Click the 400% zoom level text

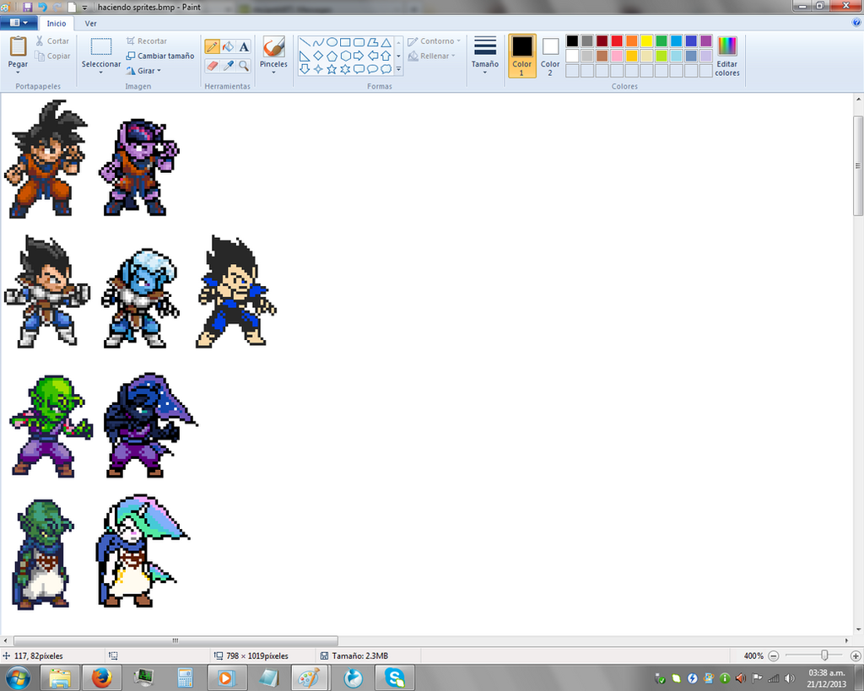(x=753, y=656)
